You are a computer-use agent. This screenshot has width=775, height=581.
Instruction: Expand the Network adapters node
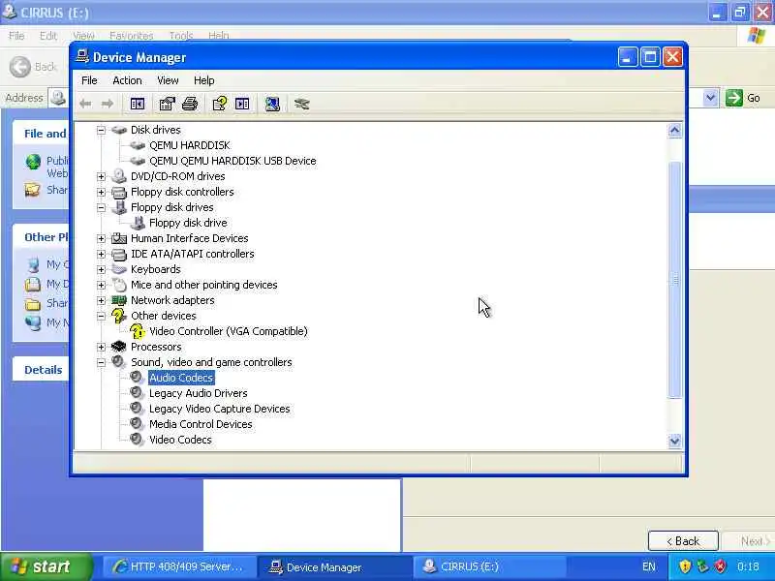pos(102,301)
